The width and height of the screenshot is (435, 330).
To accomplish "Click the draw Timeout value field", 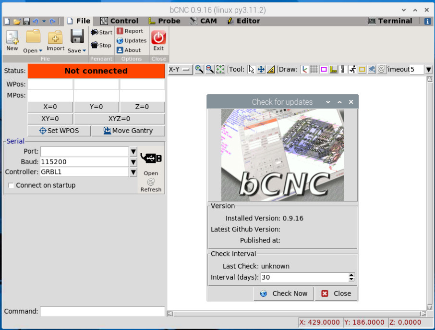I will pyautogui.click(x=417, y=69).
